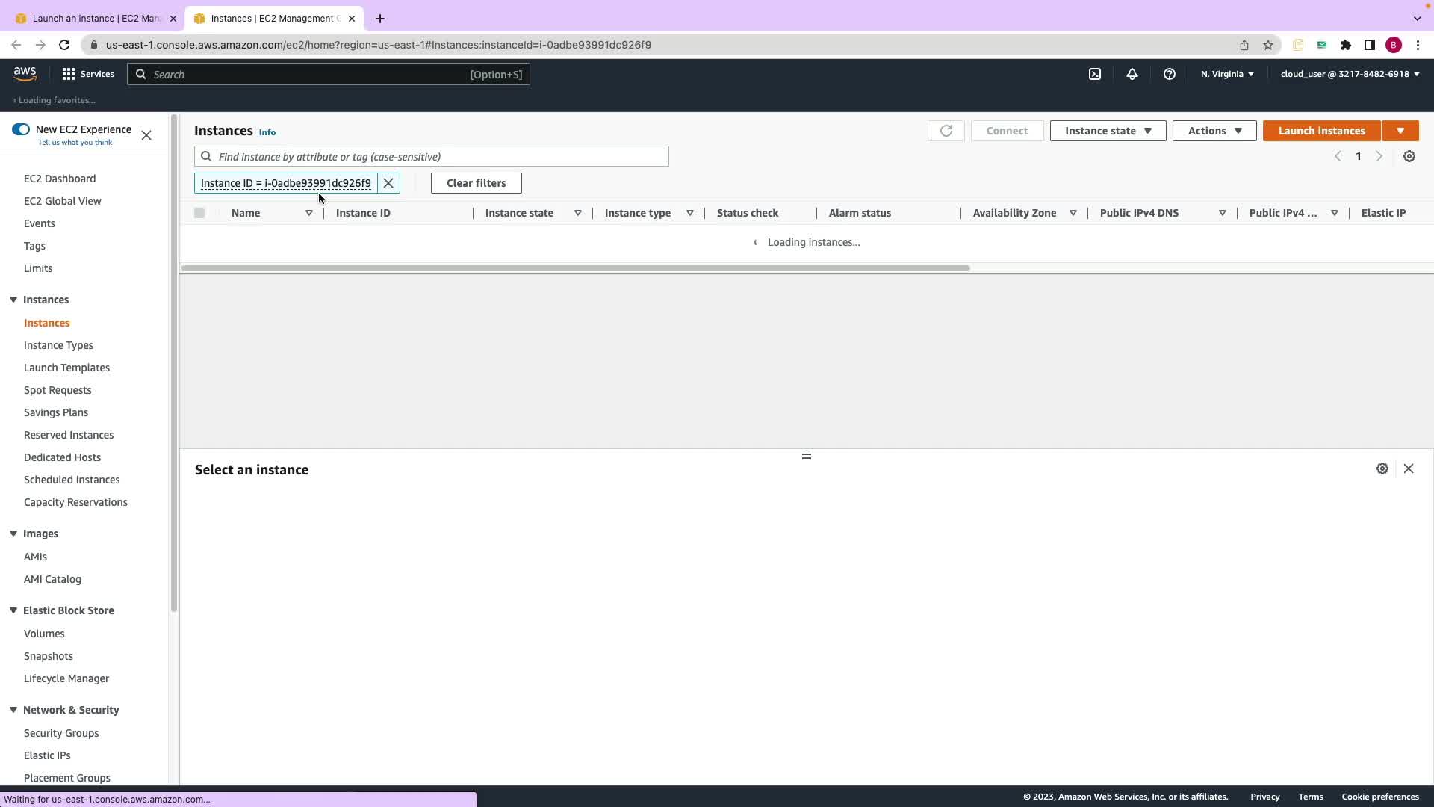Screen dimensions: 1434x807
Task: Toggle New EC2 Experience switch
Action: pos(21,129)
